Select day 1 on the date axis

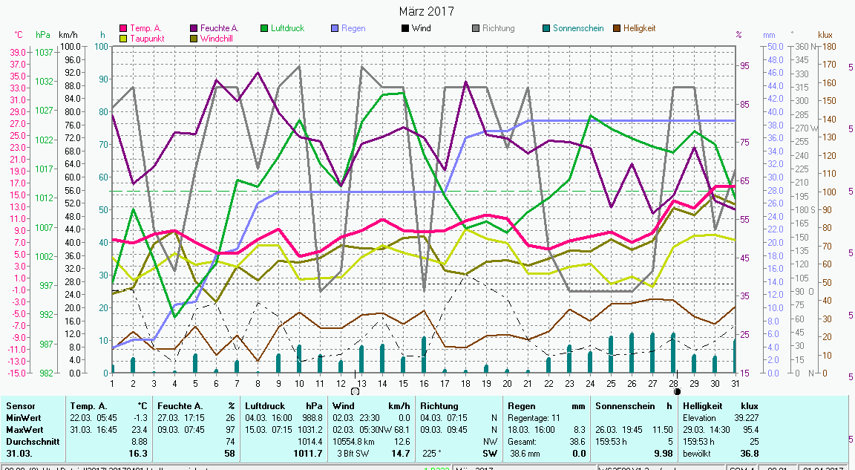click(x=112, y=382)
